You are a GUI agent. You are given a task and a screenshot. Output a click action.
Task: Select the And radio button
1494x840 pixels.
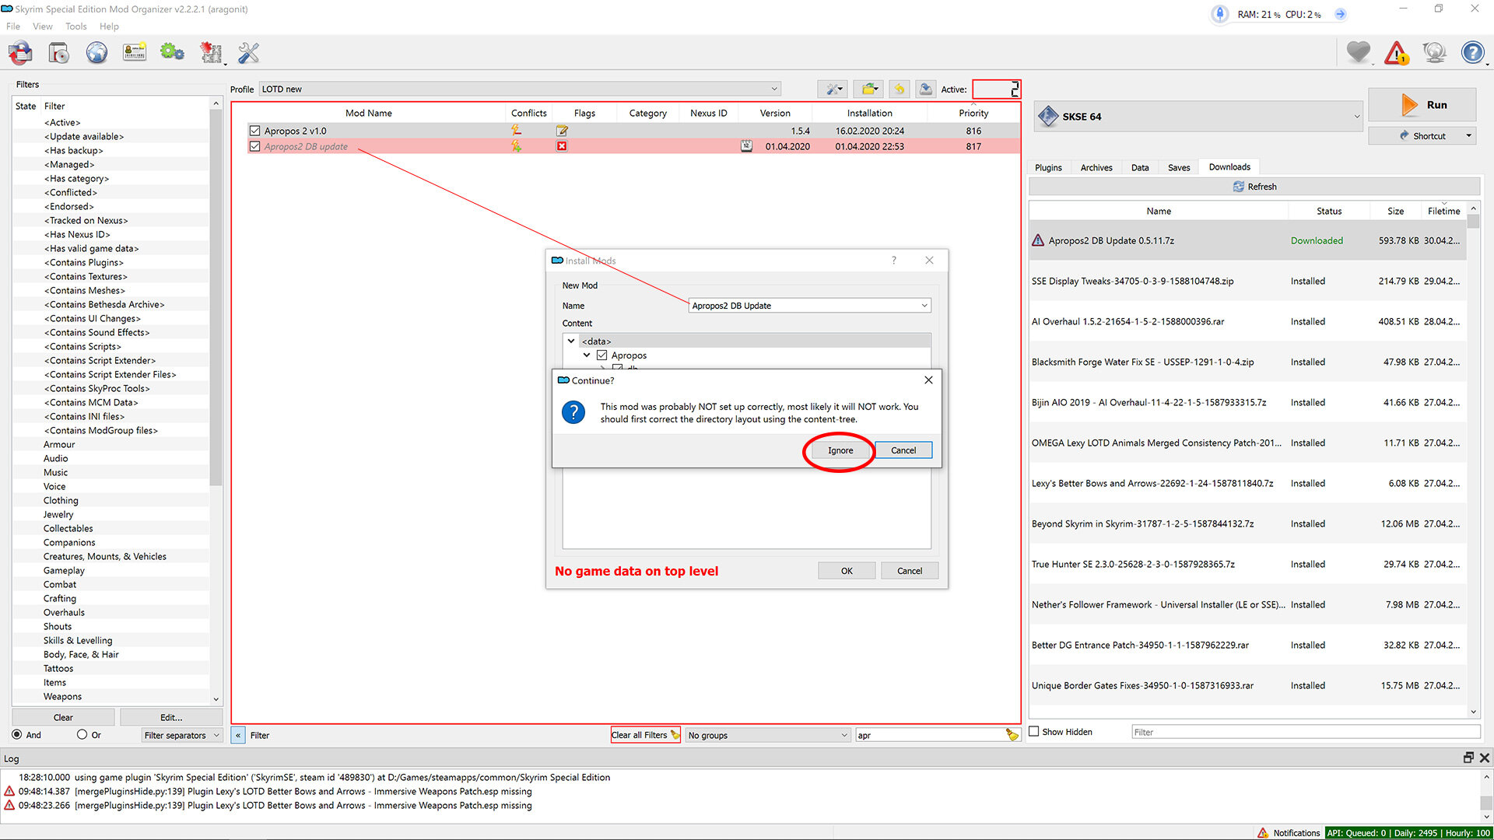pyautogui.click(x=17, y=735)
